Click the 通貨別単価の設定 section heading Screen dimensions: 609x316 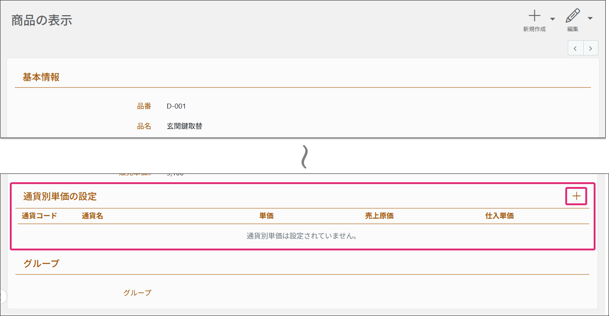60,196
